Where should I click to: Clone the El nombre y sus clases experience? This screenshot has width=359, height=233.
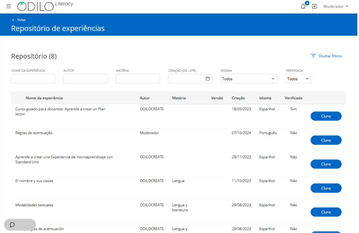click(x=326, y=188)
